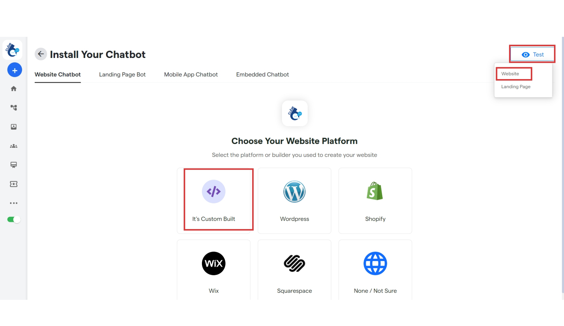Click the eye icon on the Test button
The width and height of the screenshot is (564, 326).
(526, 54)
